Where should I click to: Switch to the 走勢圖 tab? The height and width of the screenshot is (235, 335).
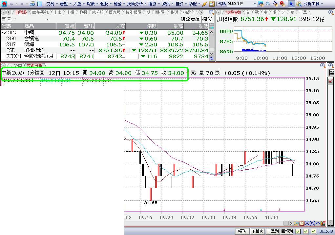(x=16, y=65)
